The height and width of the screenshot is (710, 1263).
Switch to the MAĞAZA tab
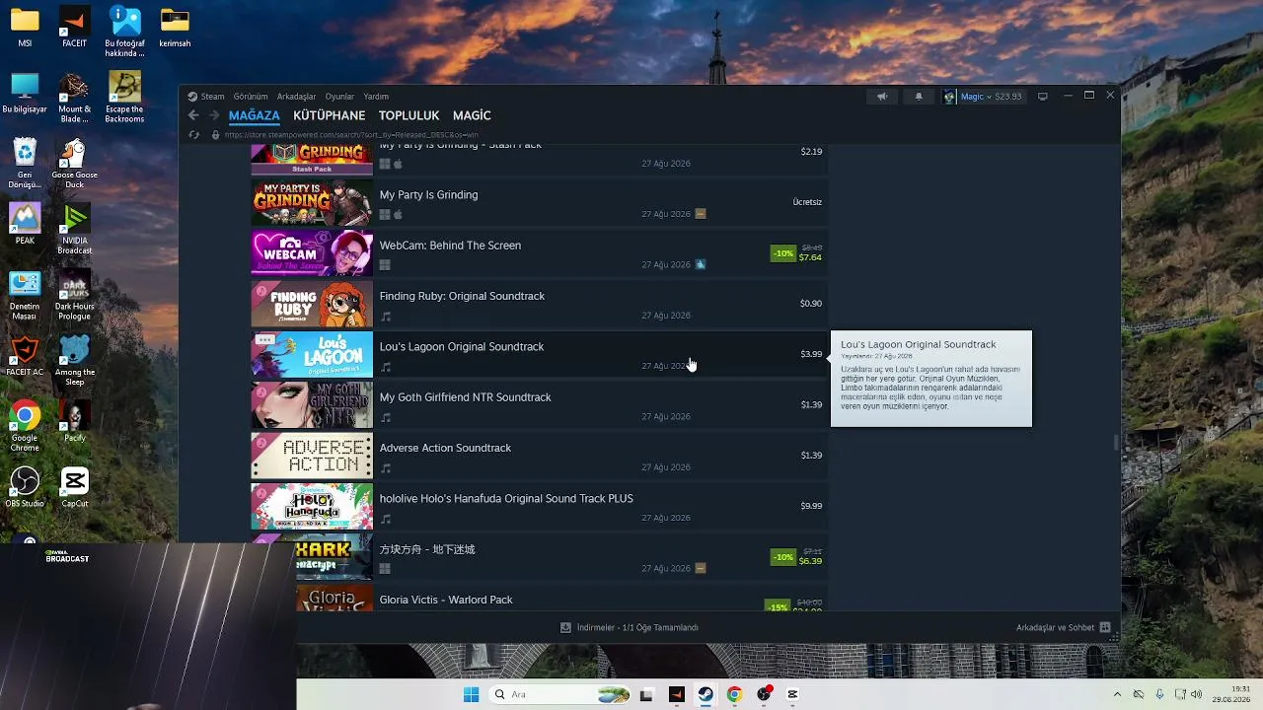[x=255, y=115]
